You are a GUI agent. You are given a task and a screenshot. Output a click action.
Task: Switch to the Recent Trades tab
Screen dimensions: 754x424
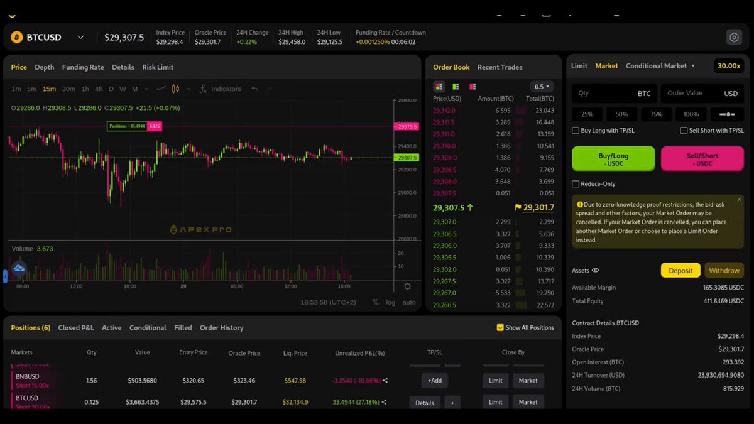(500, 67)
